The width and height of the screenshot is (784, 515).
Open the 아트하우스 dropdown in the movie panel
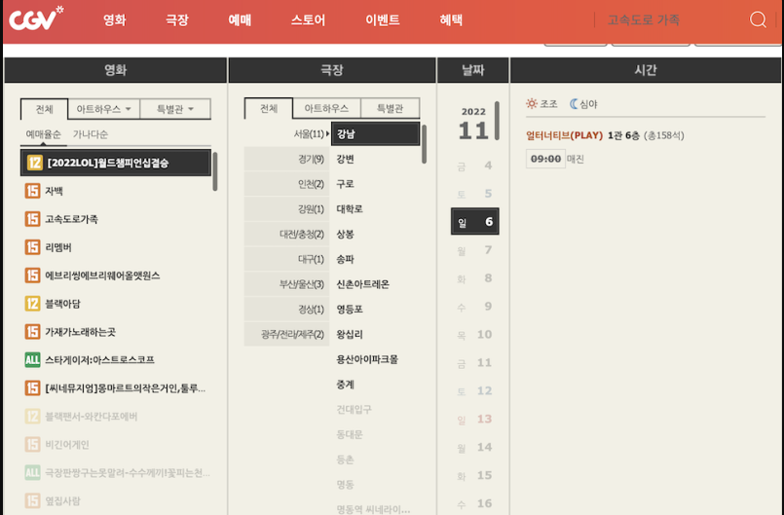(104, 108)
